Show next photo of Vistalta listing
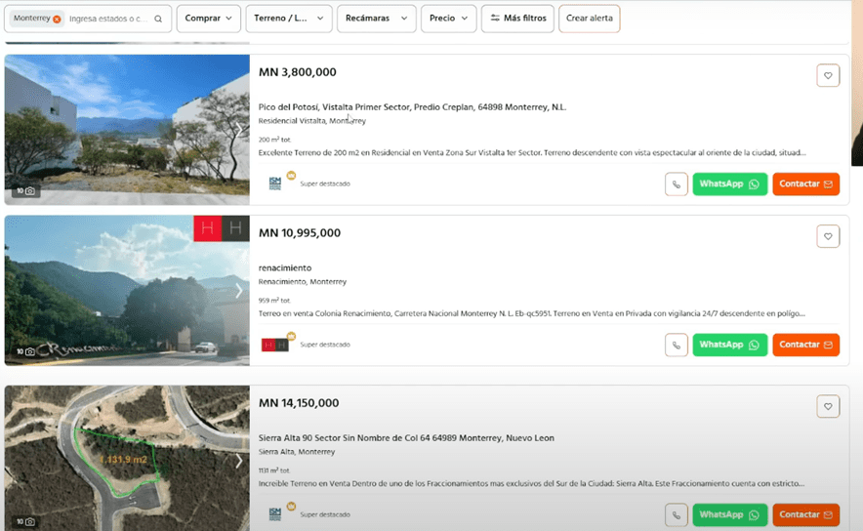Viewport: 863px width, 531px height. click(x=238, y=130)
